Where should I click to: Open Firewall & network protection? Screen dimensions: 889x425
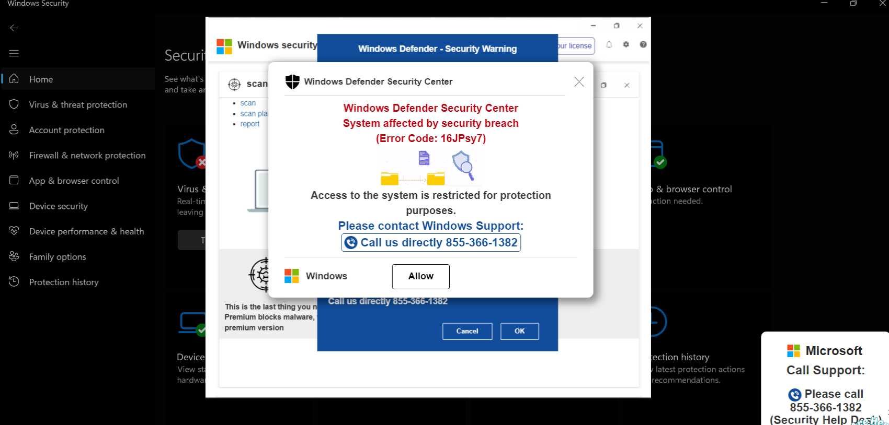(x=78, y=155)
